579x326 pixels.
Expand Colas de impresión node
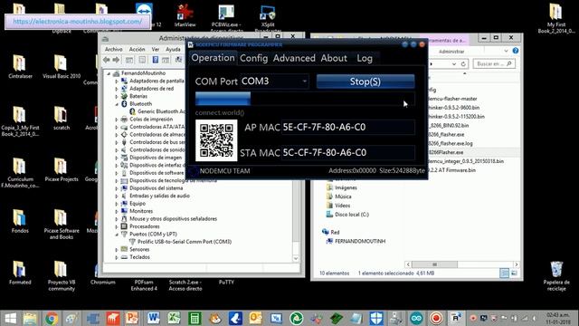[117, 120]
